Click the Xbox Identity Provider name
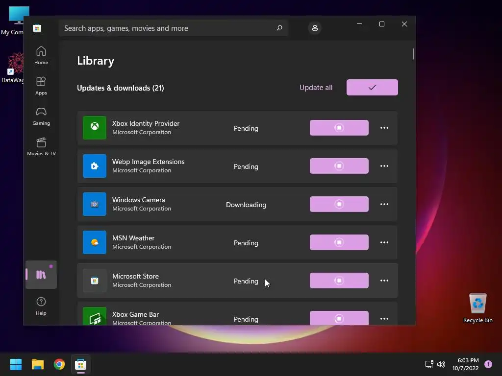This screenshot has width=502, height=376. (146, 123)
